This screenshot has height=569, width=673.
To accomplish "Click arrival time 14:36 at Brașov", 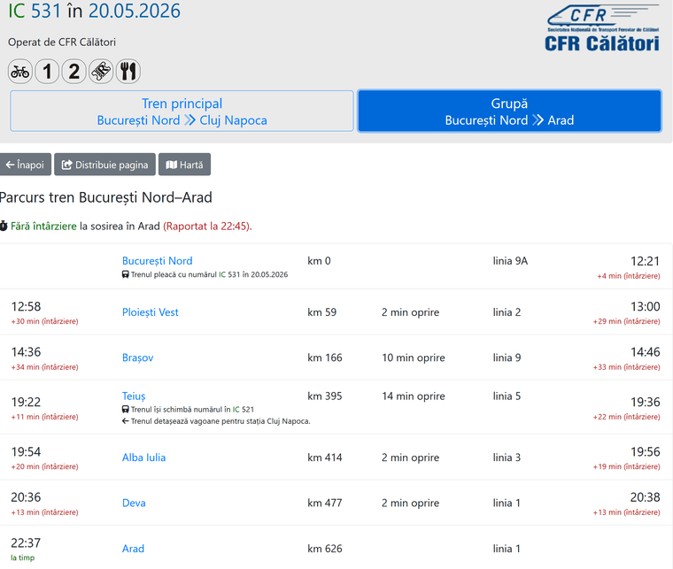I will [26, 352].
